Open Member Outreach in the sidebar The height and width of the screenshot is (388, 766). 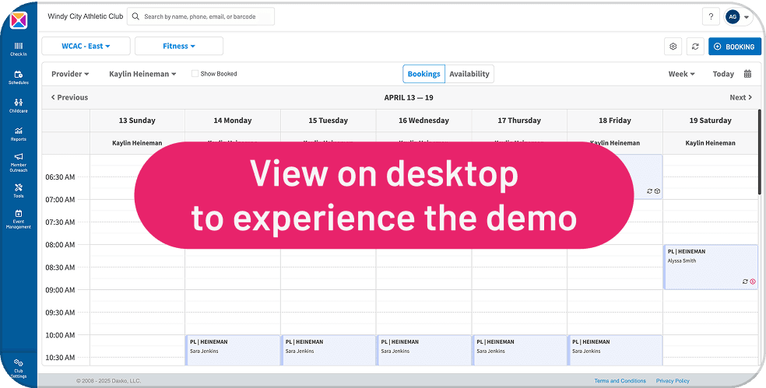pos(19,163)
